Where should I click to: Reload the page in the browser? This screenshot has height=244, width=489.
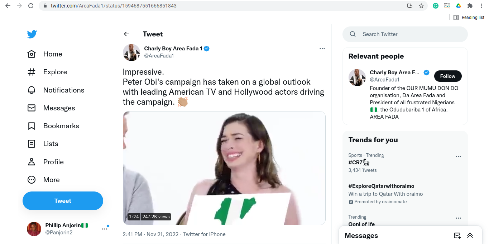[31, 6]
